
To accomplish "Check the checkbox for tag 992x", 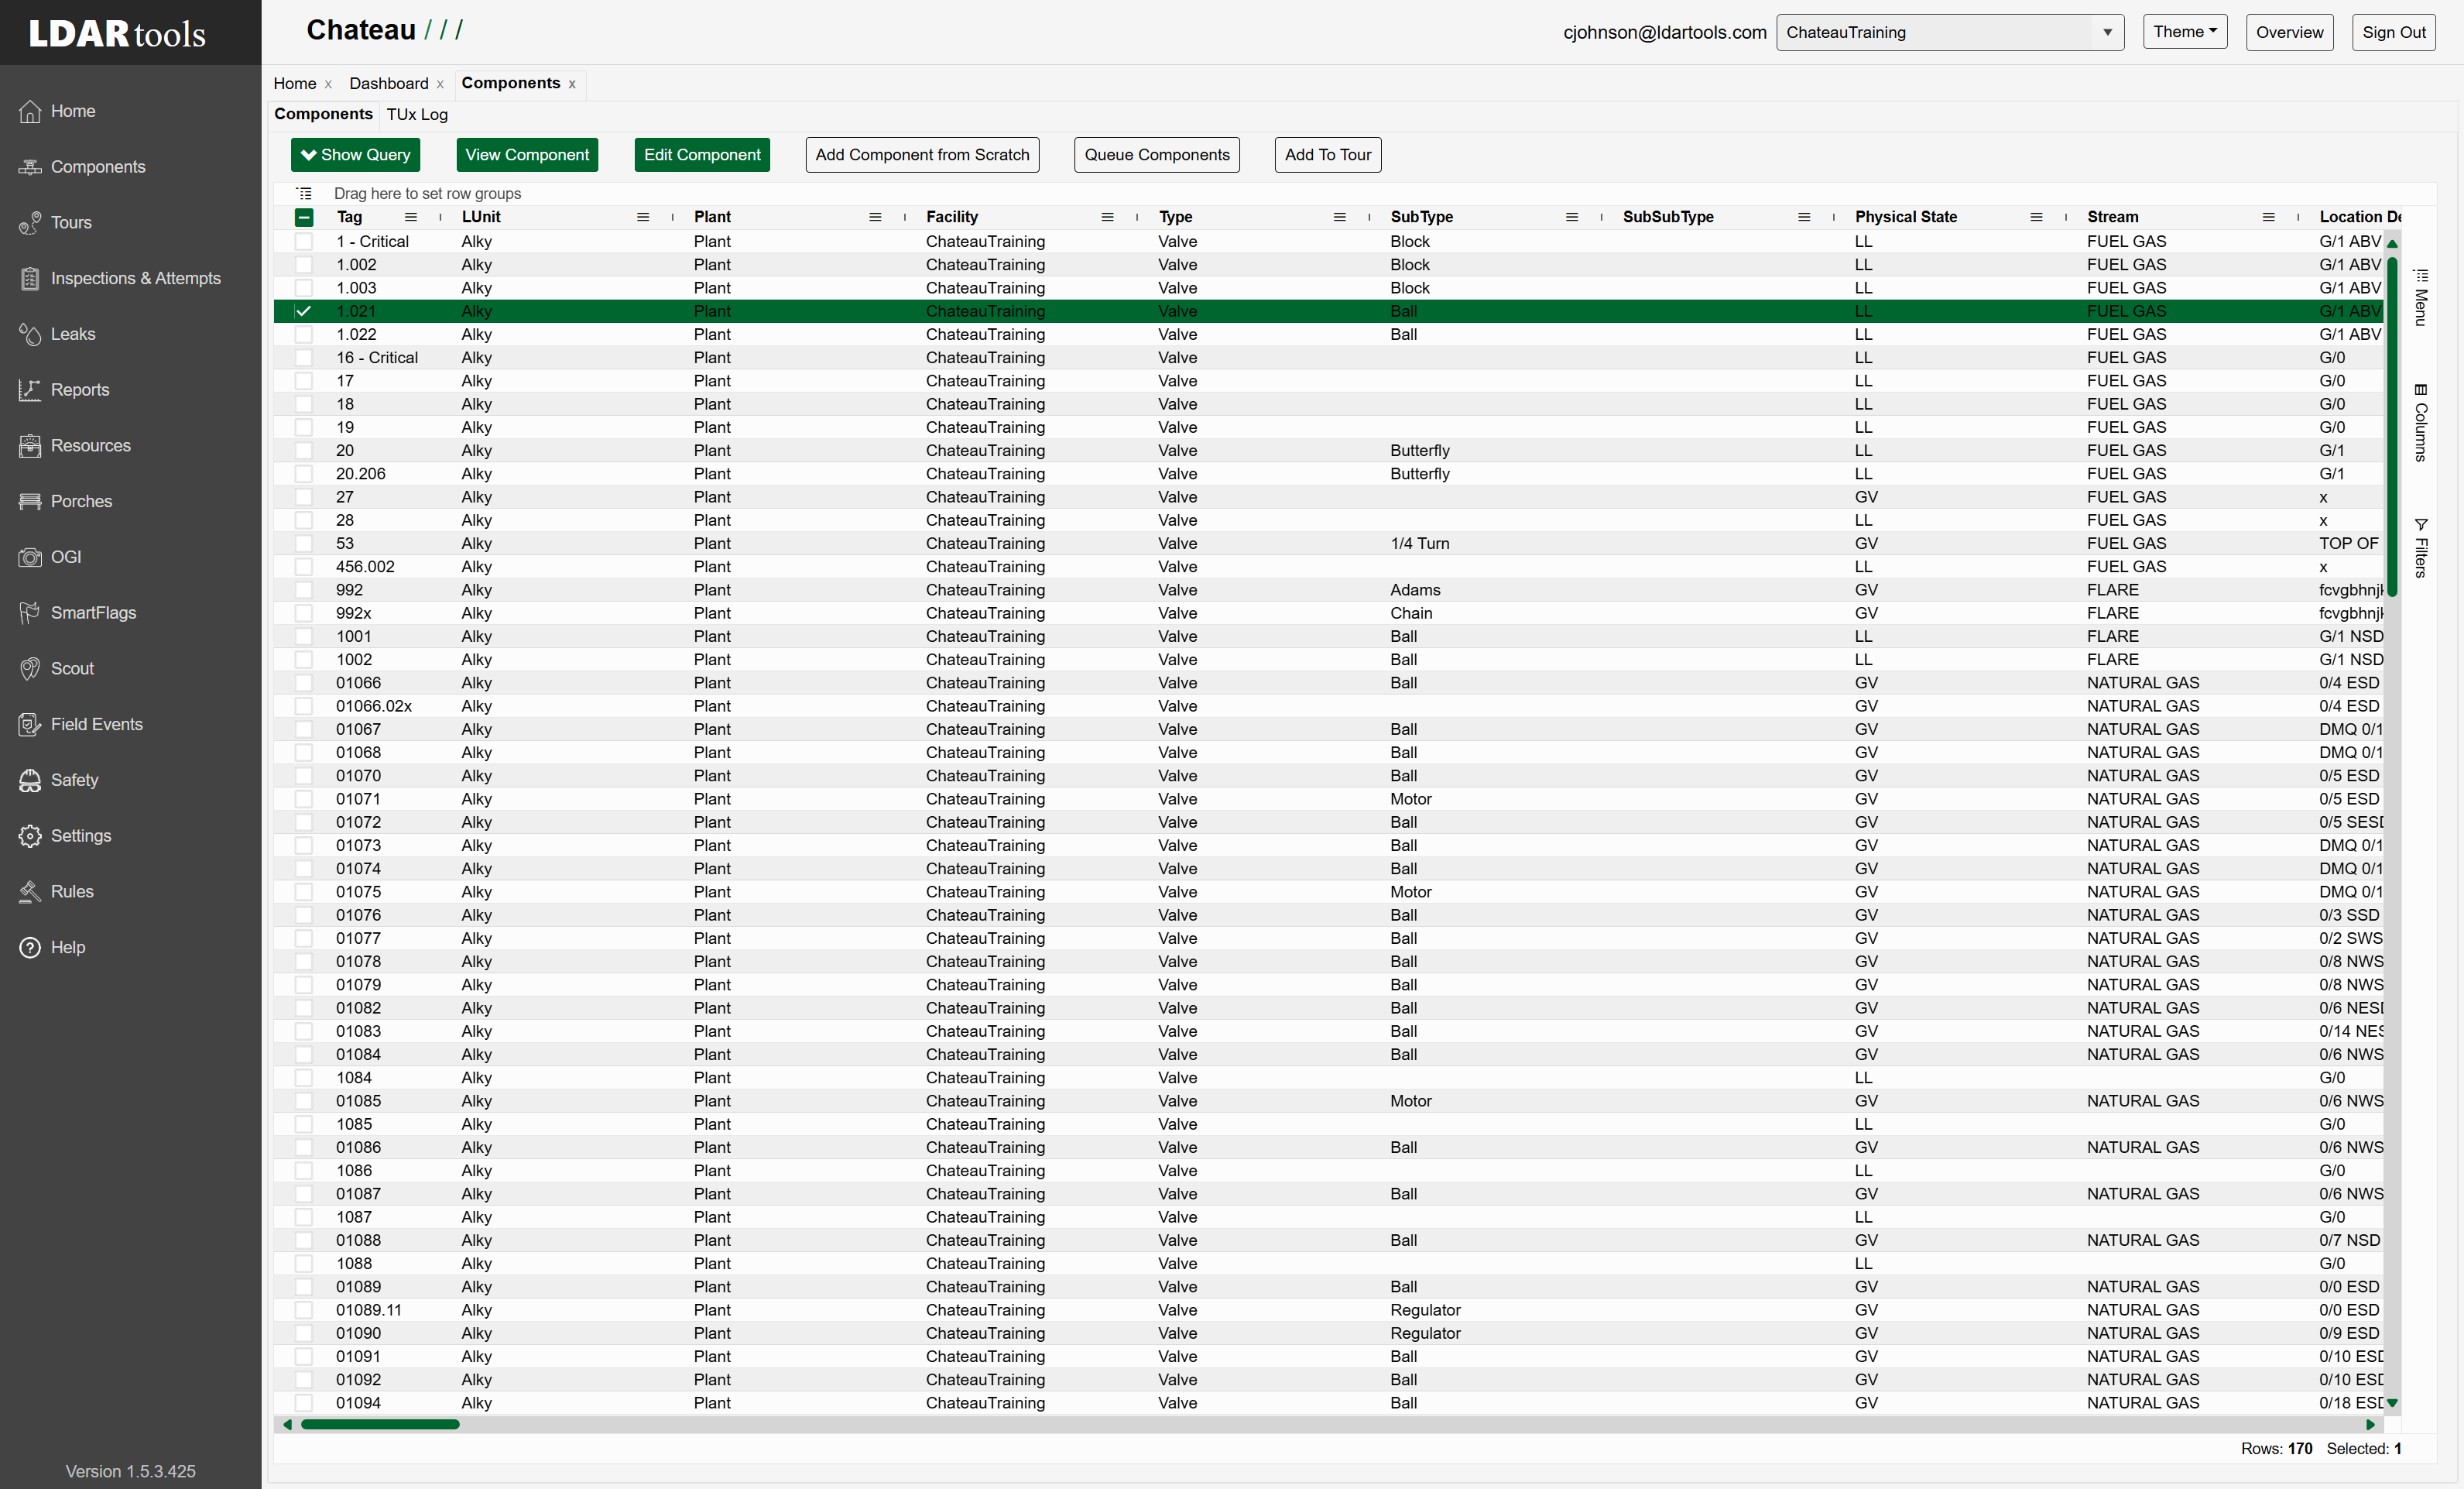I will 304,613.
